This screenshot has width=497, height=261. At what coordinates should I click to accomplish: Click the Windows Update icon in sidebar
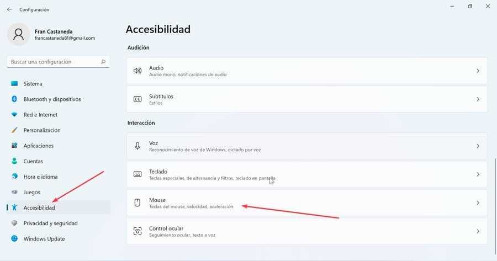click(14, 239)
